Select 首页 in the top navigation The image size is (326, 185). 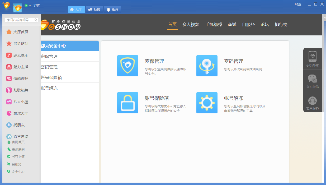point(172,25)
